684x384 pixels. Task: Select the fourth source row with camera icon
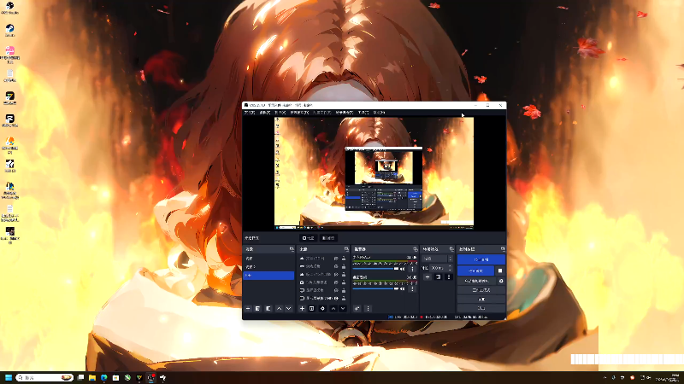323,282
